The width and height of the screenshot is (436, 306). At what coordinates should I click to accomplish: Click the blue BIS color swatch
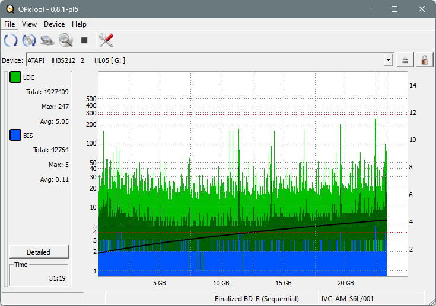coord(15,136)
